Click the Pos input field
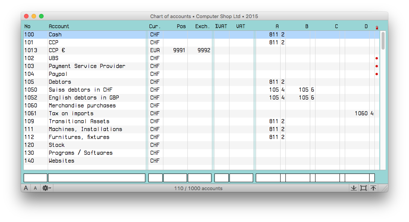Viewport: 409px width, 222px height. tap(175, 178)
